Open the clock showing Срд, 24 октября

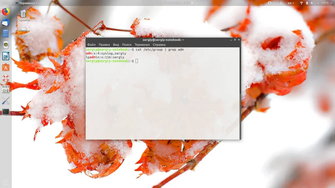tap(174, 3)
